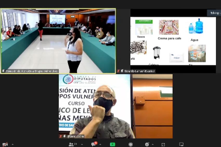Viewport: 221px width, 147px height.
Task: Start recording with the Record icon
Action: (131, 144)
